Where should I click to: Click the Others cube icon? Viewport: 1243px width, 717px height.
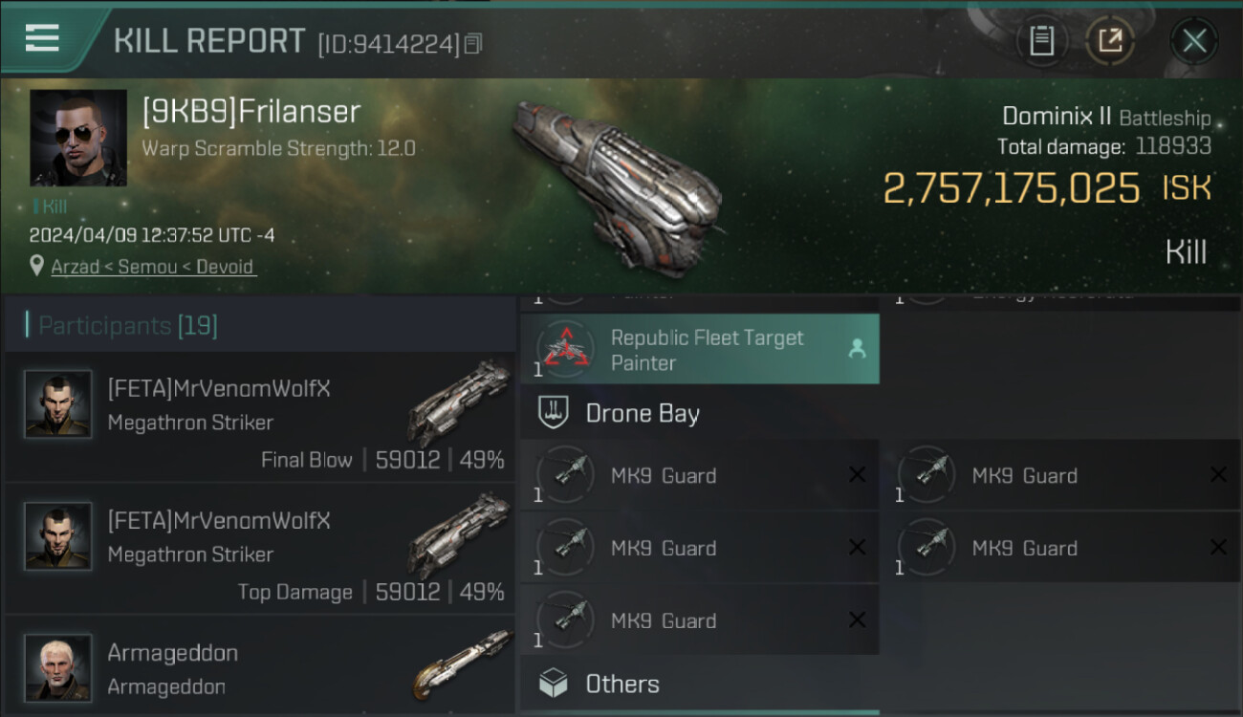(x=554, y=684)
